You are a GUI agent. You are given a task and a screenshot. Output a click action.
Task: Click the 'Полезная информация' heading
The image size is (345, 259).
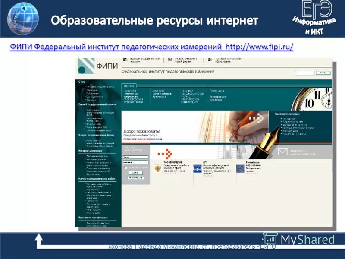click(x=287, y=114)
